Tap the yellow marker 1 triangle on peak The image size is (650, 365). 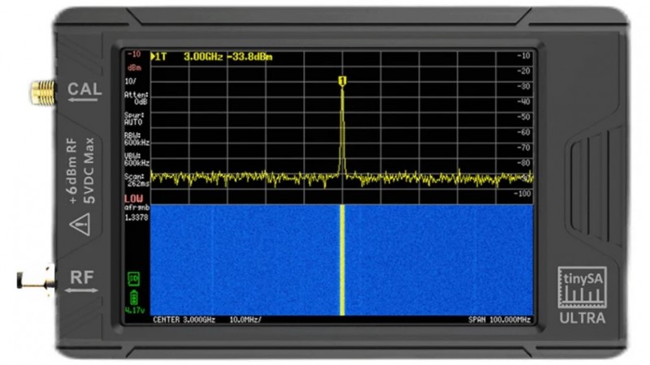(x=342, y=80)
